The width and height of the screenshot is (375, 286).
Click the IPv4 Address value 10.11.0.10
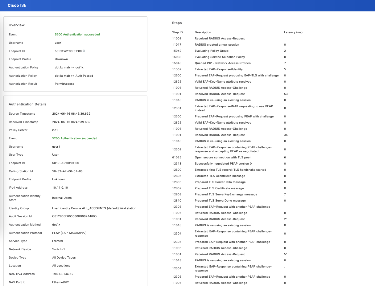(60, 188)
